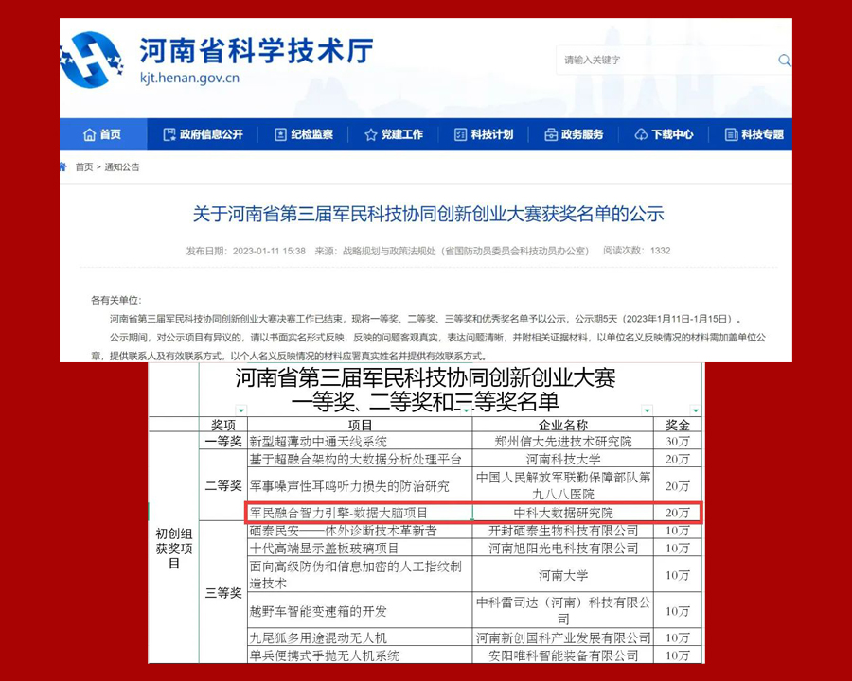
Task: Click the 各有关单位: salutation line
Action: tap(115, 301)
